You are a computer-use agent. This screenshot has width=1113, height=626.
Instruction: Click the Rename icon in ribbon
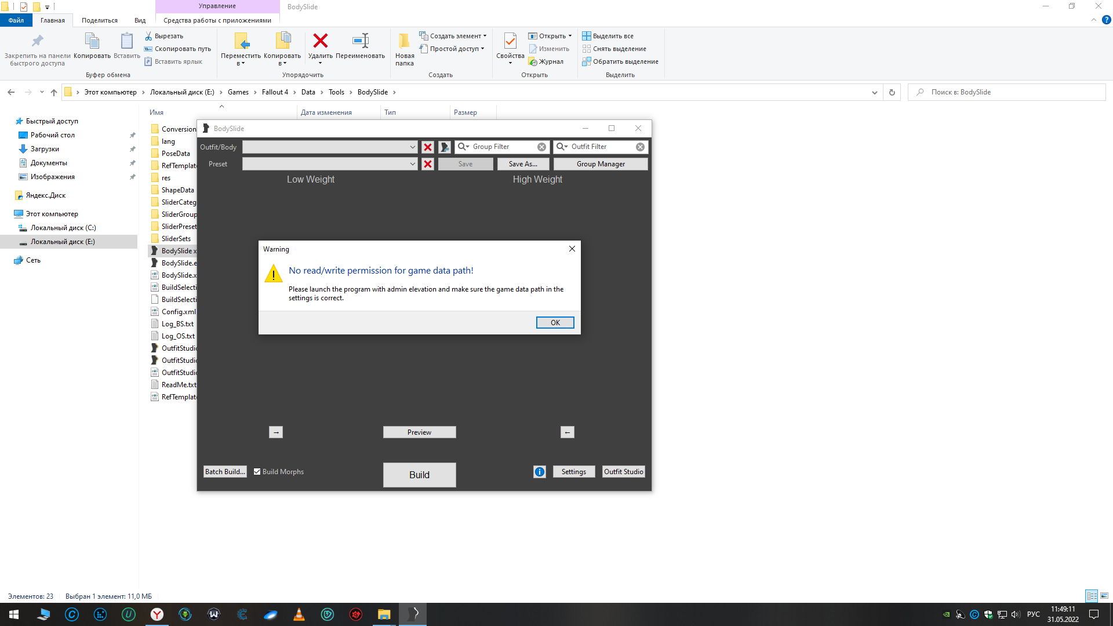coord(360,42)
